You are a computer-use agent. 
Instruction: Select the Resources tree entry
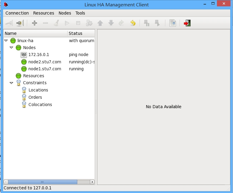coord(34,76)
